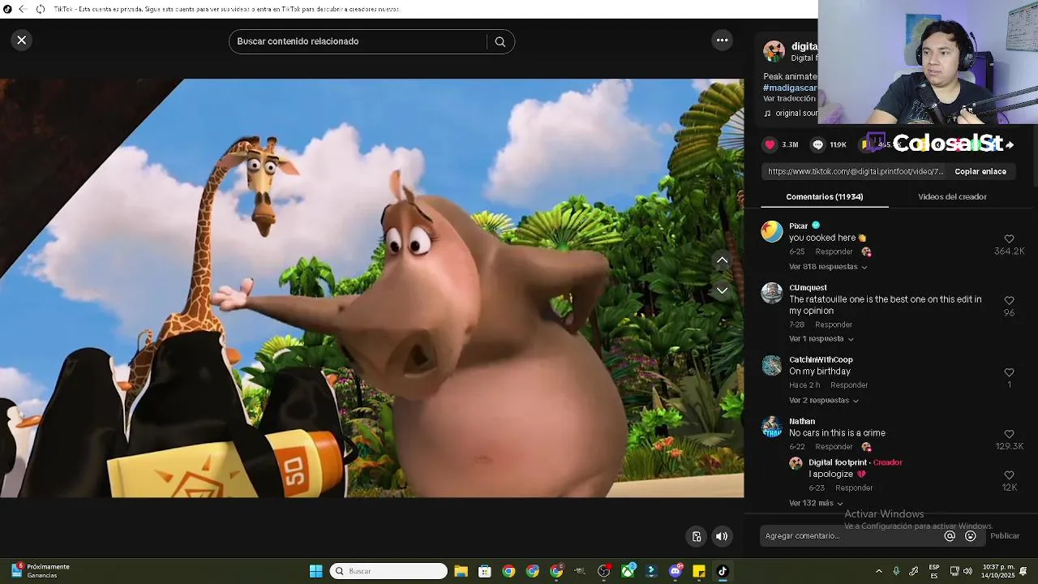Reload the page with the refresh icon
The height and width of the screenshot is (584, 1038).
pos(40,9)
